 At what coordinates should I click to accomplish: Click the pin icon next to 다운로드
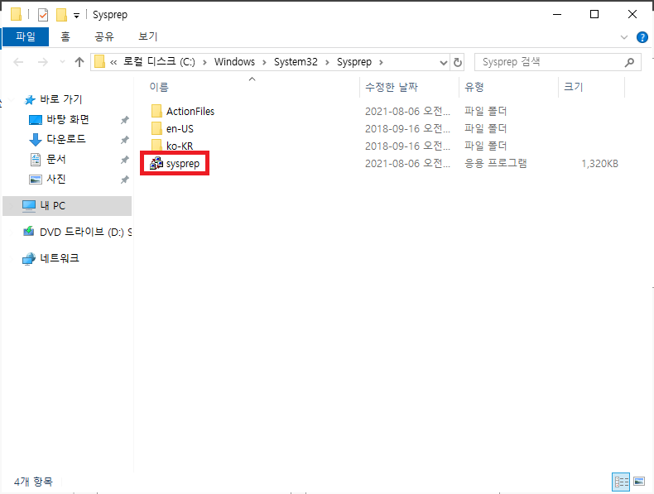click(x=124, y=140)
